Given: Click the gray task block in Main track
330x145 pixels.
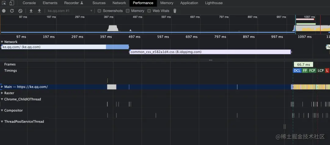Looking at the screenshot, I should tap(112, 87).
